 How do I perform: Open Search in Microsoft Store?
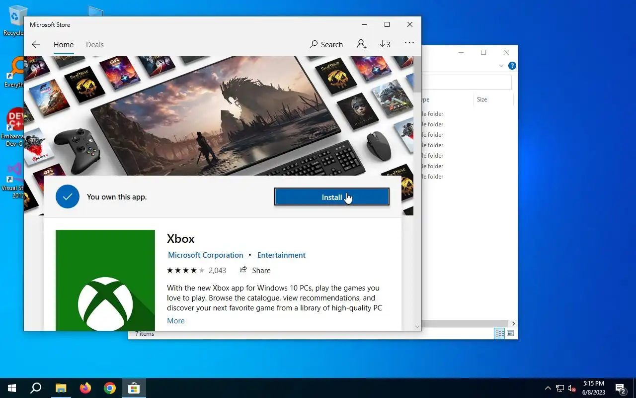pyautogui.click(x=326, y=44)
